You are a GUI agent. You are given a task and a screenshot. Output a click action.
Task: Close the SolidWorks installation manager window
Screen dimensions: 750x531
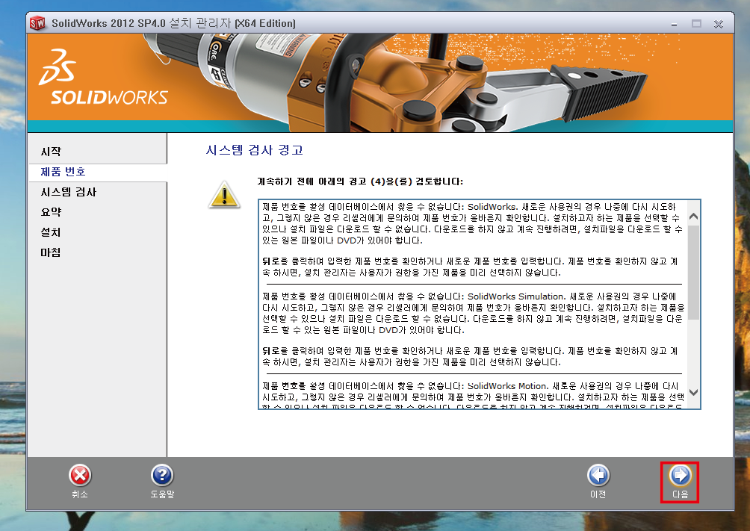(719, 23)
